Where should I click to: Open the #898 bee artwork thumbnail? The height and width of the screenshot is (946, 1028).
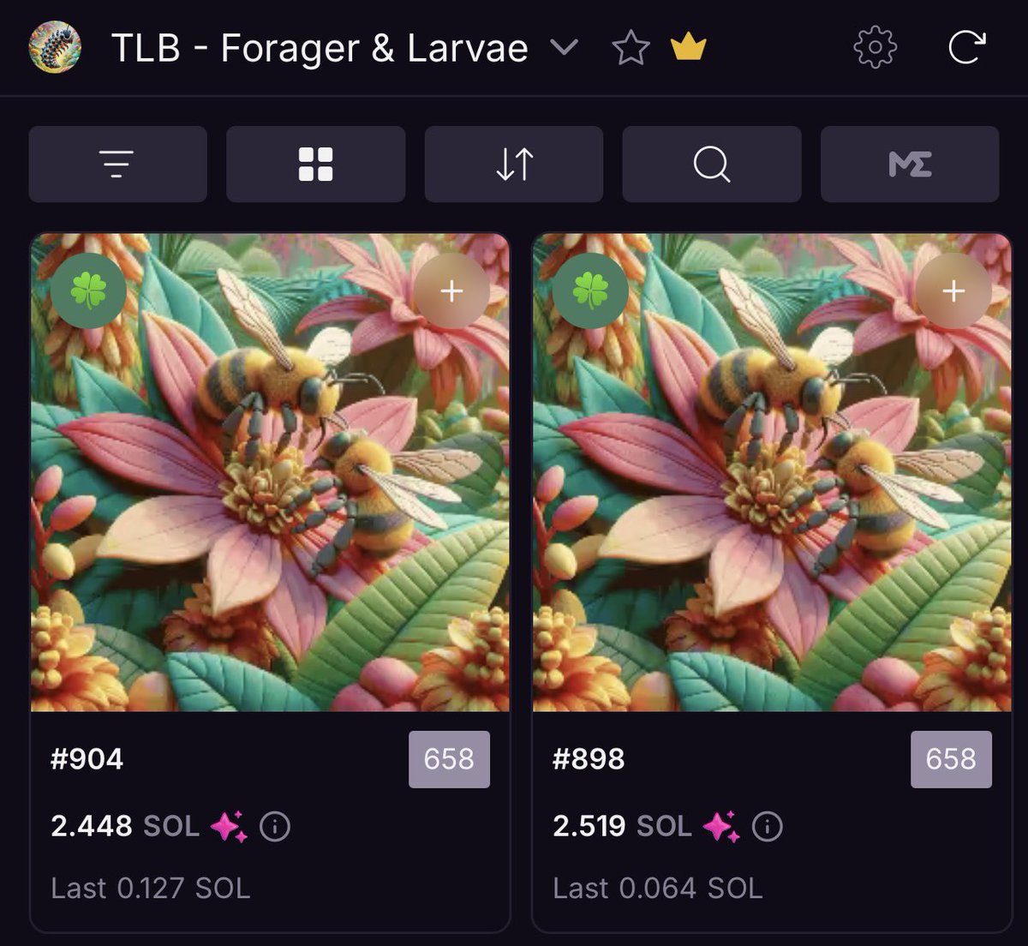772,472
